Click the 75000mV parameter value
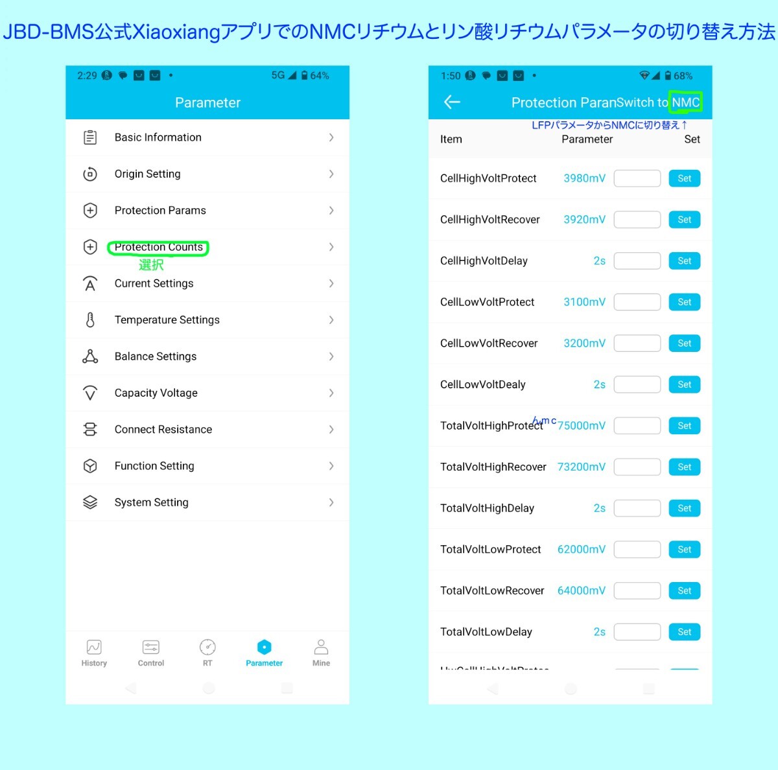Image resolution: width=778 pixels, height=770 pixels. [x=582, y=426]
